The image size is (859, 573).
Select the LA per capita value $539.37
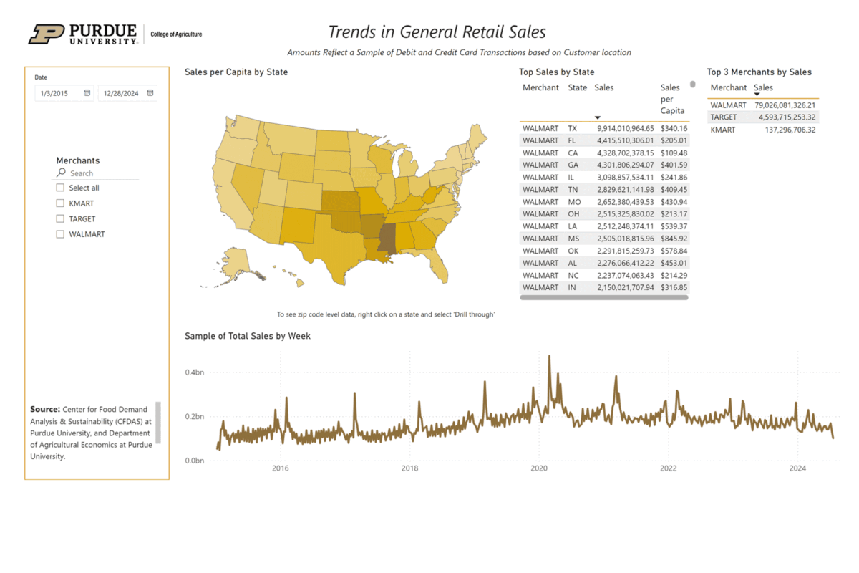[674, 226]
